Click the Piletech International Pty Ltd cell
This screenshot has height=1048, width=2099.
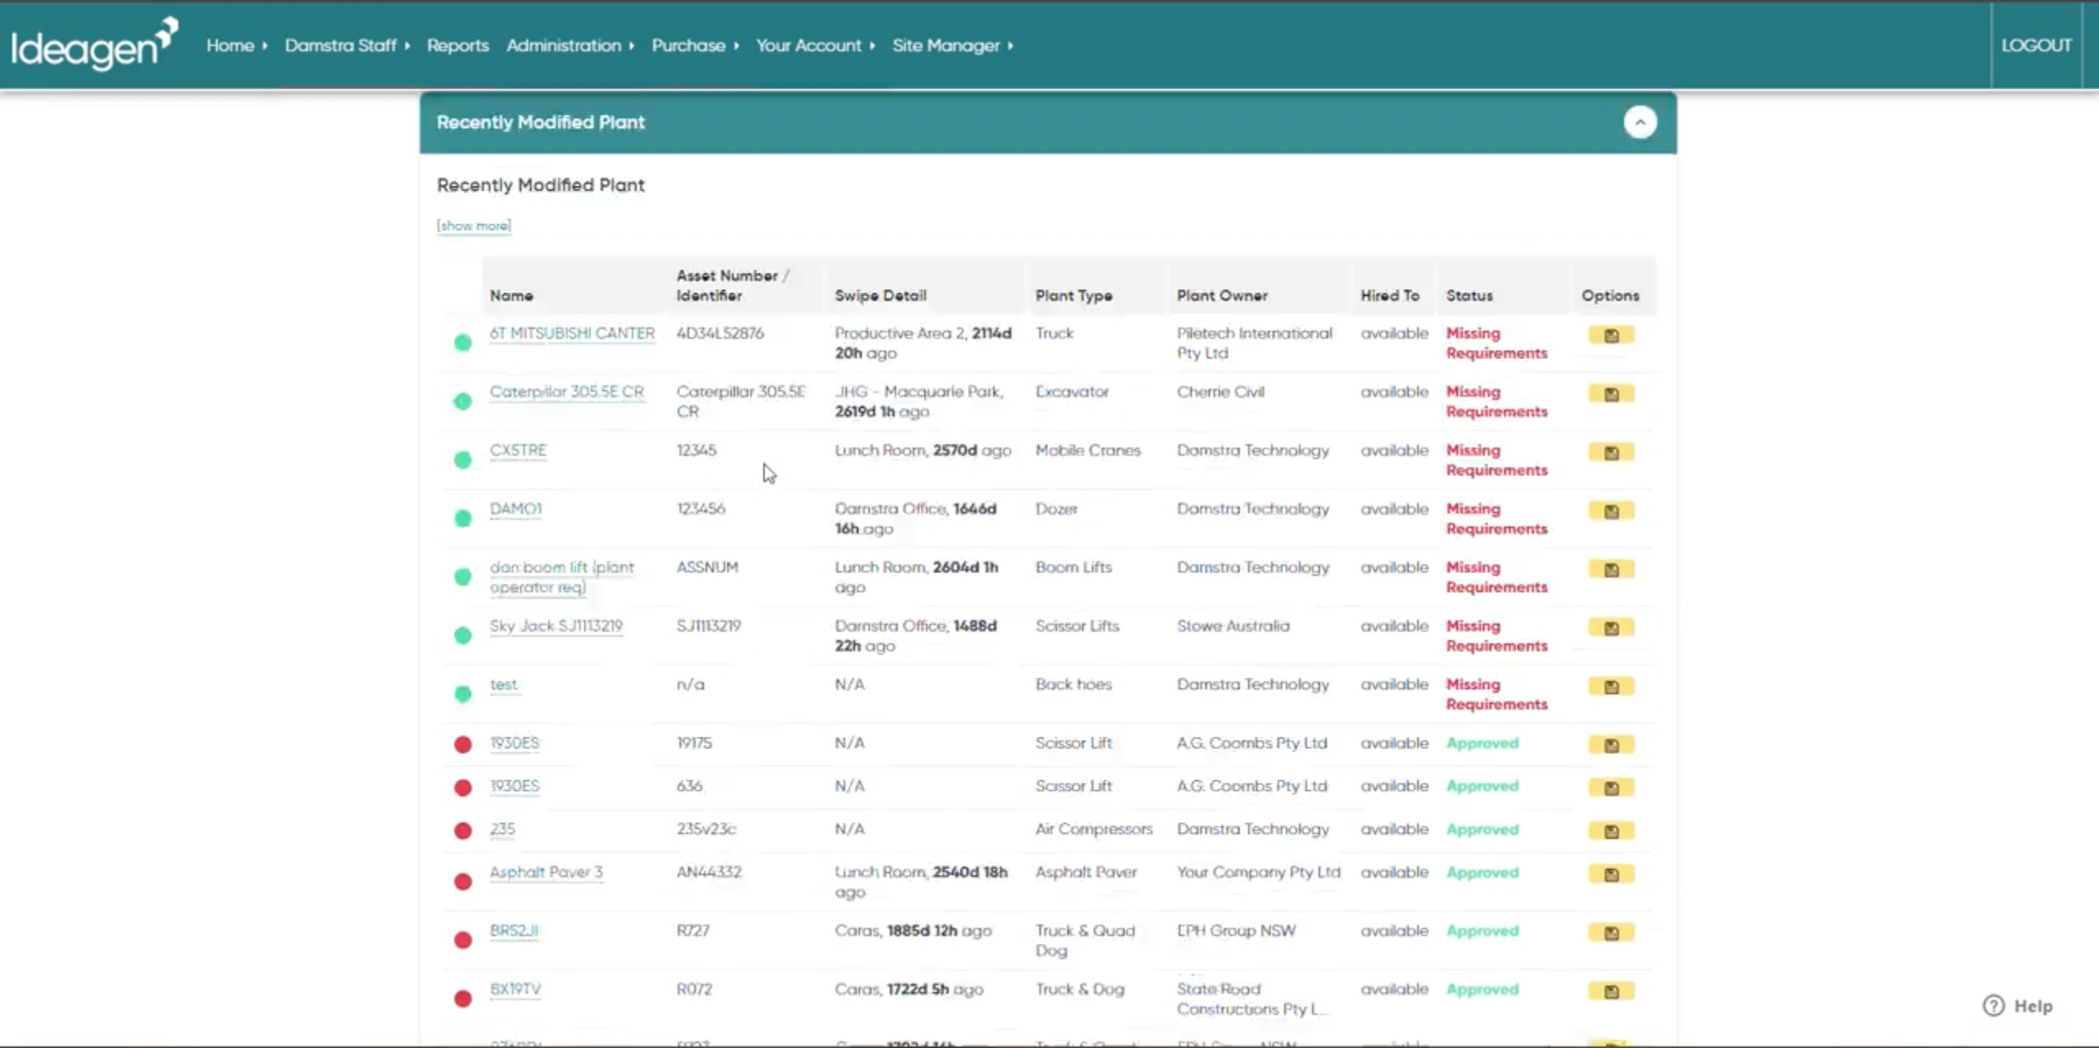point(1254,343)
